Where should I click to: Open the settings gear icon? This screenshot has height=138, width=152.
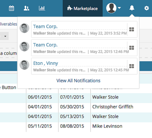point(147,8)
